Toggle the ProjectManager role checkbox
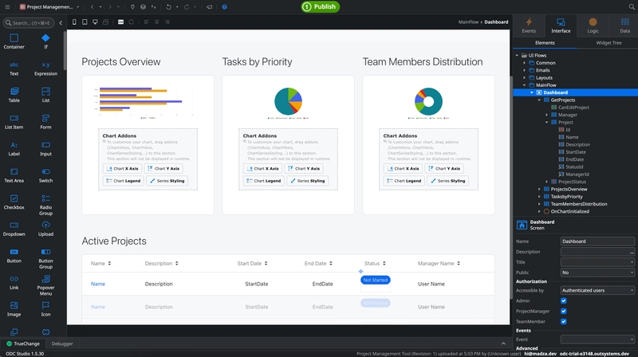This screenshot has height=357, width=638. point(564,311)
